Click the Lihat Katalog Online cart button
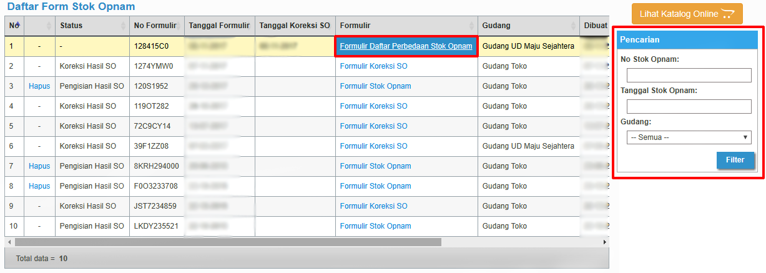 tap(687, 14)
